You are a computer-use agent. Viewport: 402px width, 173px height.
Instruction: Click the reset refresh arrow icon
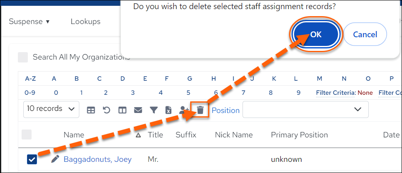pyautogui.click(x=107, y=110)
